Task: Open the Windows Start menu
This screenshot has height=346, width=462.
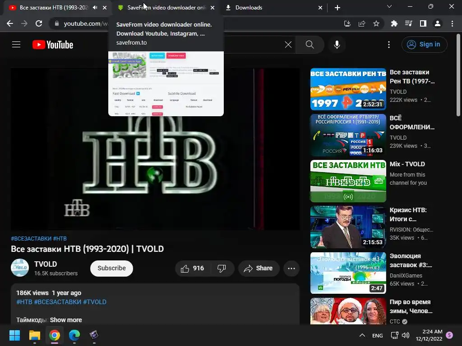Action: tap(14, 335)
